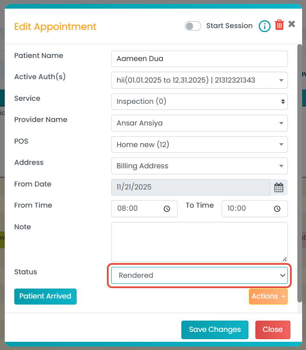Click into the Patient Name field

(x=199, y=59)
